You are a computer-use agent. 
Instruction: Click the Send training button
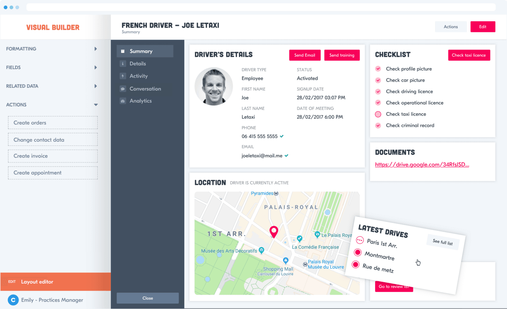pos(342,55)
